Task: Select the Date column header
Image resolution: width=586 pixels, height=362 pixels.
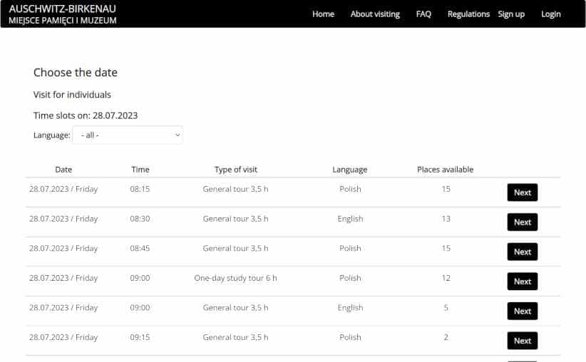Action: tap(63, 170)
